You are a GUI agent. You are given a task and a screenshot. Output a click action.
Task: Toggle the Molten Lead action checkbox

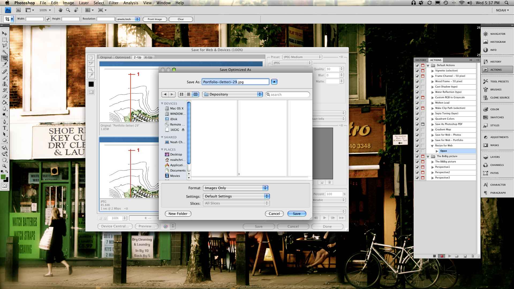[x=417, y=103]
